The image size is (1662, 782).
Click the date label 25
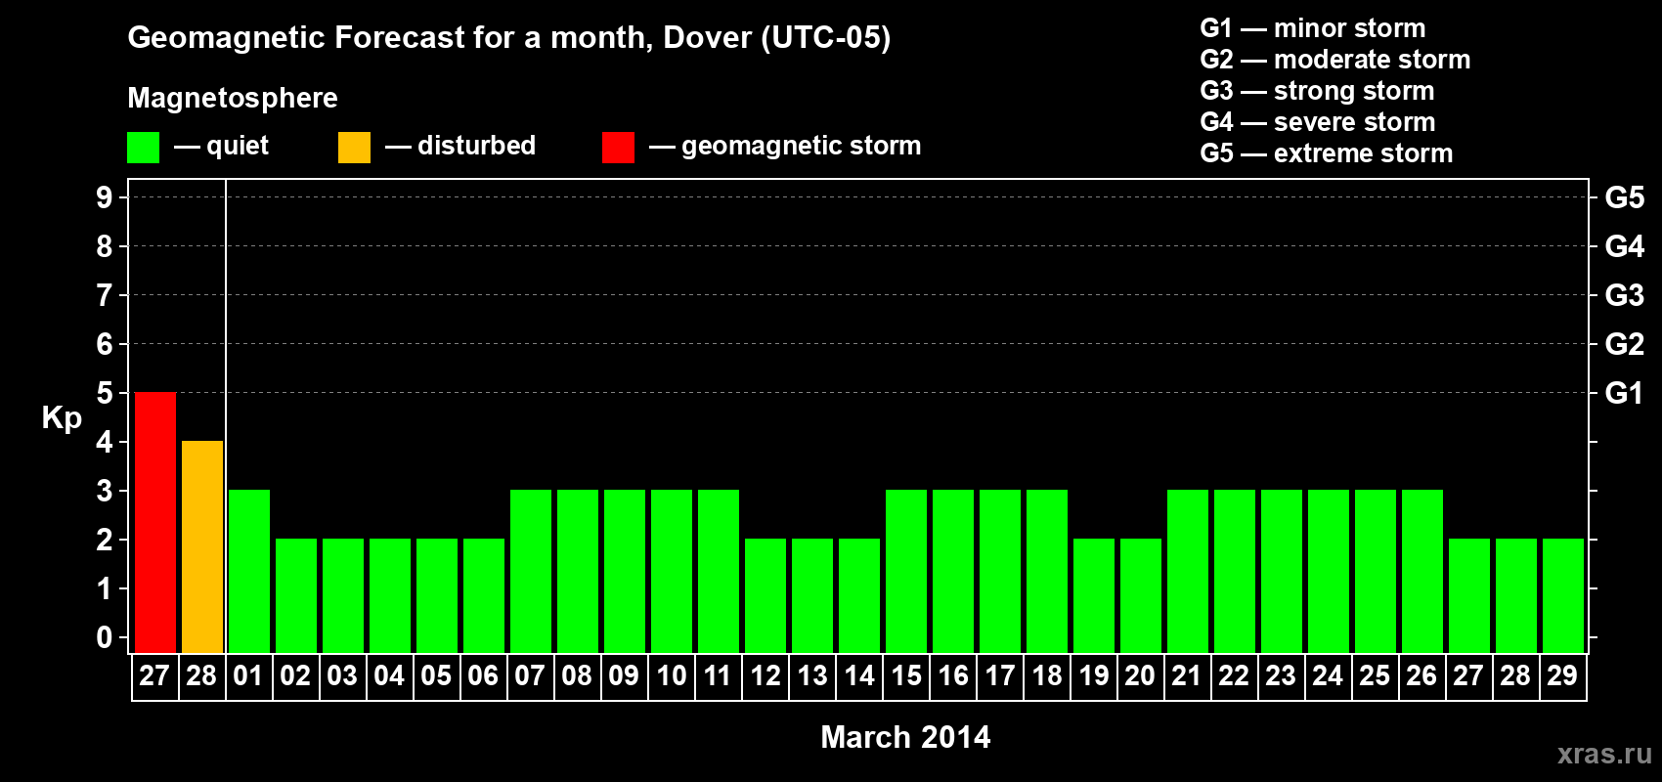(x=1376, y=676)
